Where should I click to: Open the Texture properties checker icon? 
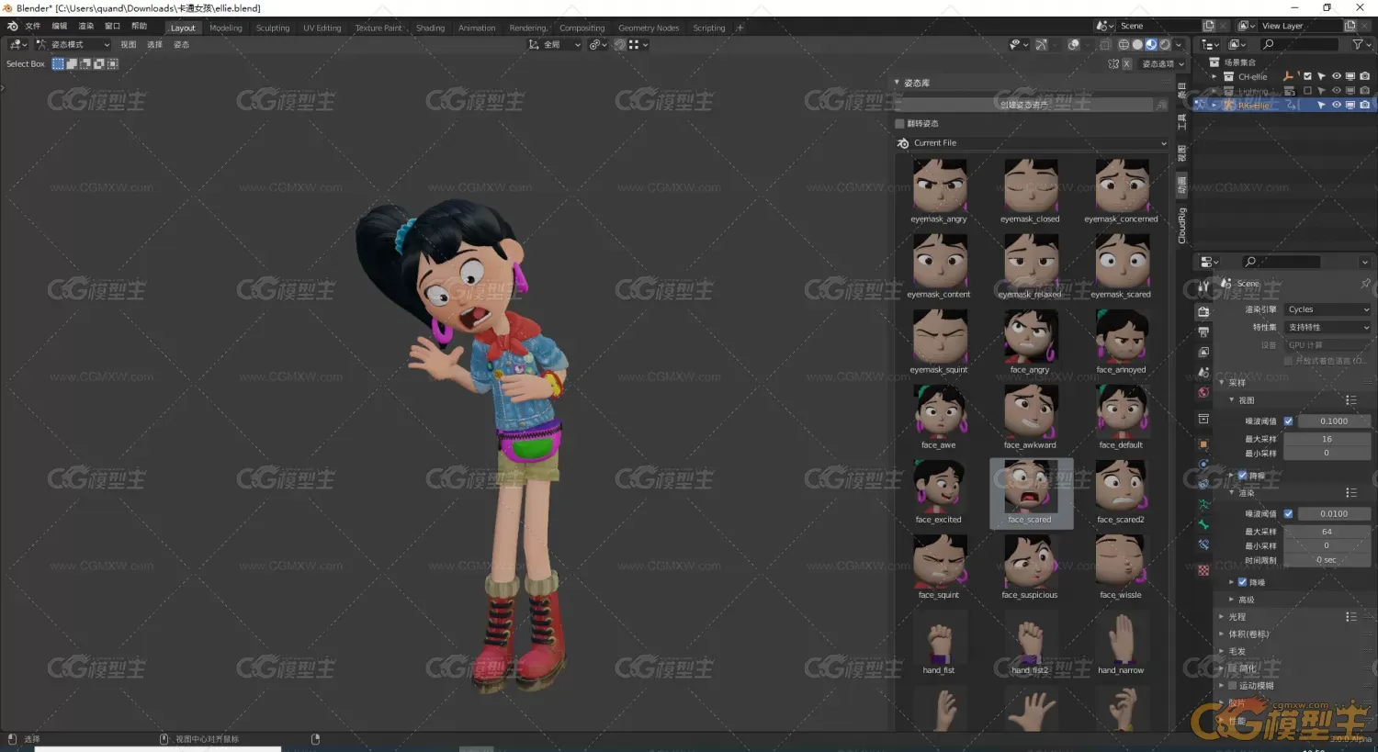click(x=1203, y=570)
